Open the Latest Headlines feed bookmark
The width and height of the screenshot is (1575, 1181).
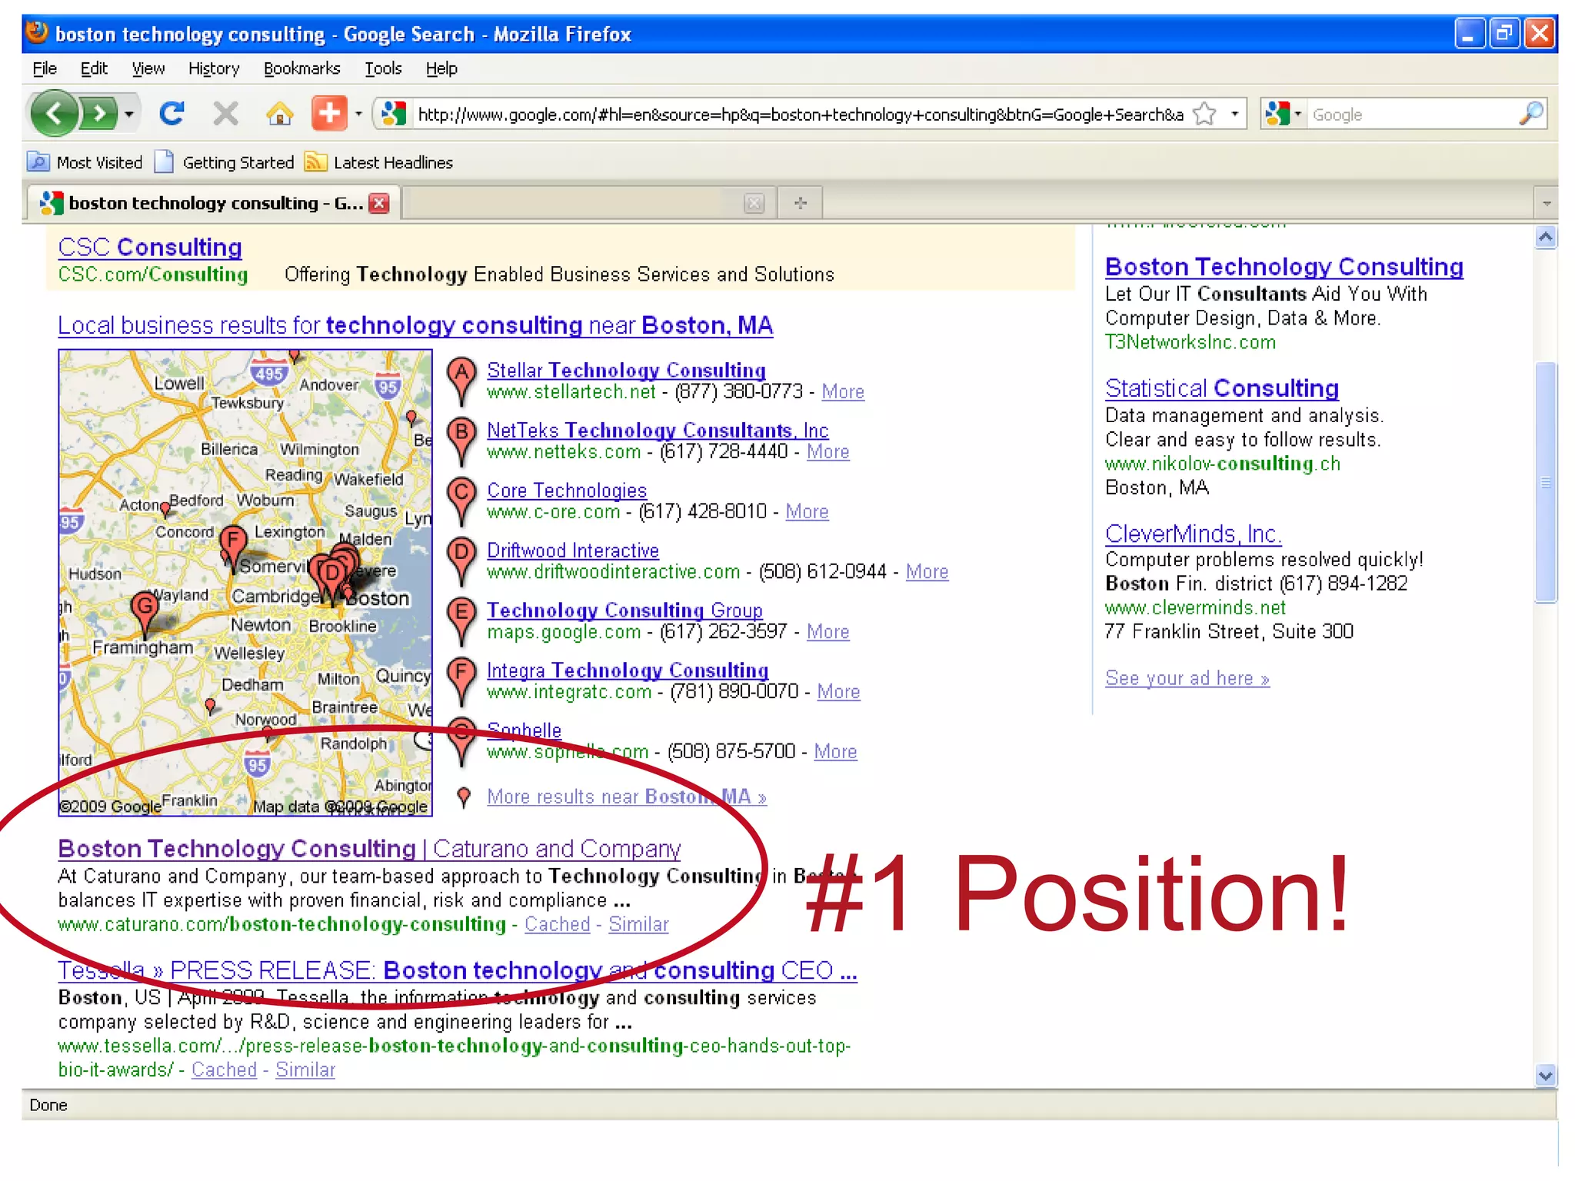pyautogui.click(x=379, y=162)
